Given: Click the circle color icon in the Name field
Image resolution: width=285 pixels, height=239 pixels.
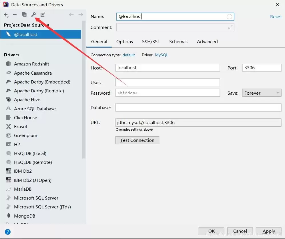Looking at the screenshot, I should tap(229, 17).
